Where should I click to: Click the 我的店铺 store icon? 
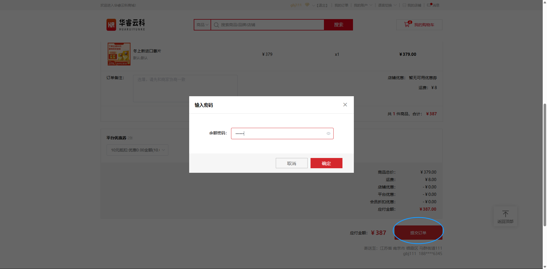(404, 5)
